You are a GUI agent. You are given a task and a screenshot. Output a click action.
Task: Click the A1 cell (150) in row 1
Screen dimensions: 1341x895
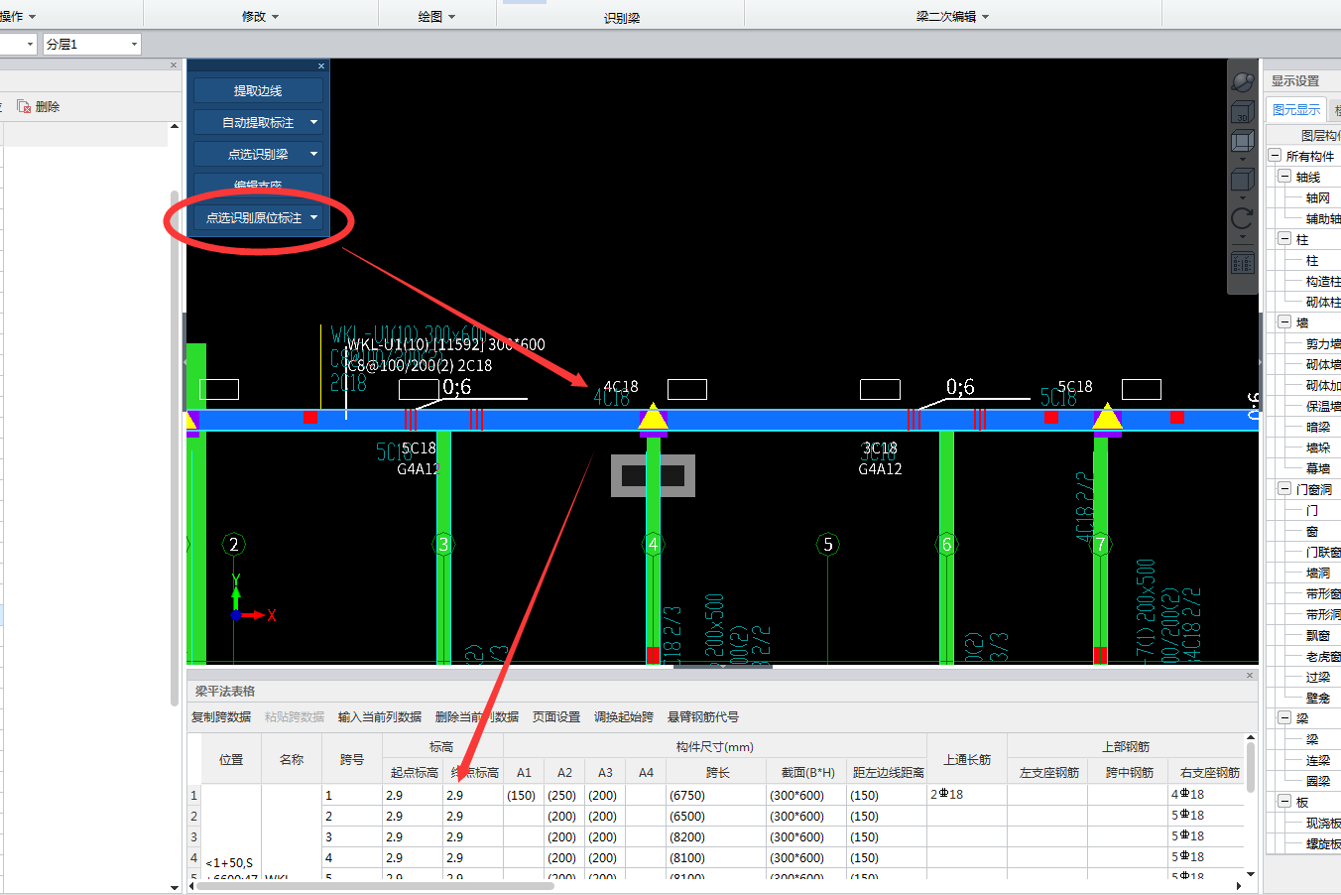click(524, 795)
